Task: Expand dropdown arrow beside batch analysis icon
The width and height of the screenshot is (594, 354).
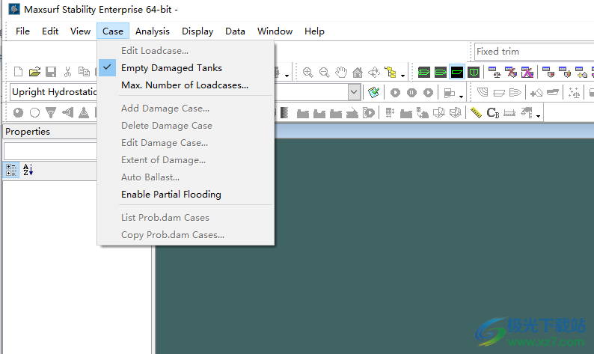Action: (461, 96)
